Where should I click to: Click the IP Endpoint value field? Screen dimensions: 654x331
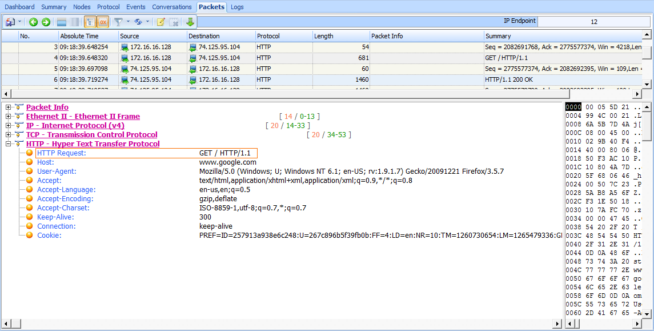pyautogui.click(x=594, y=22)
